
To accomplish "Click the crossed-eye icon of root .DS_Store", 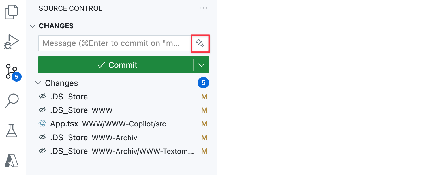I will [x=42, y=97].
